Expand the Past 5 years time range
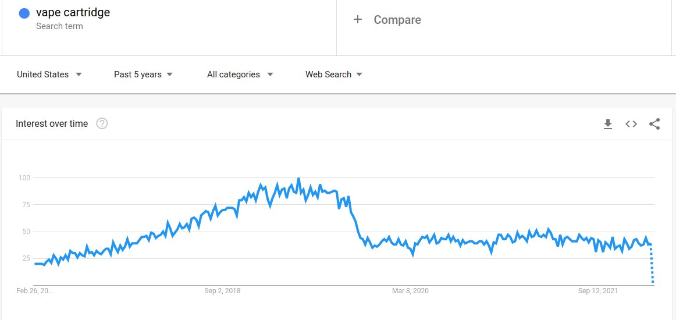 pyautogui.click(x=143, y=74)
